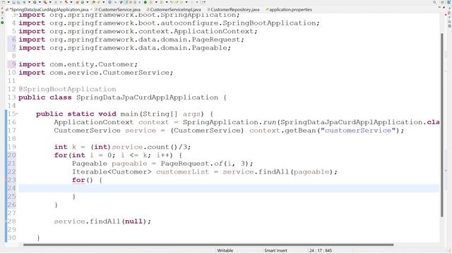Click the search icon at top right
The width and height of the screenshot is (452, 254).
(x=434, y=2)
